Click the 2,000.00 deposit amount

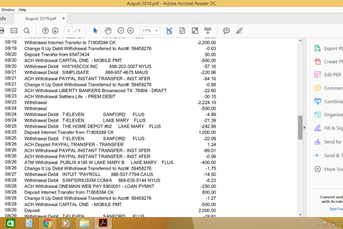point(207,211)
